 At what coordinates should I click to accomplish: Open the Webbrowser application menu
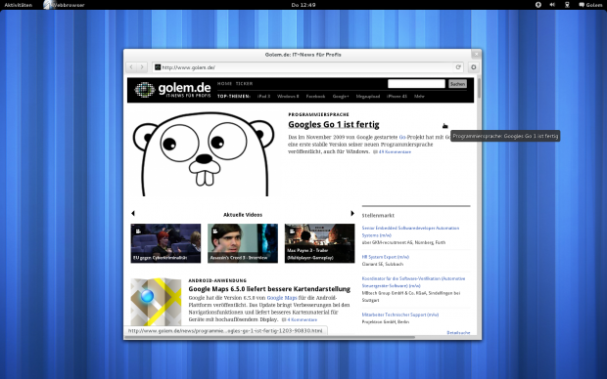pos(64,5)
